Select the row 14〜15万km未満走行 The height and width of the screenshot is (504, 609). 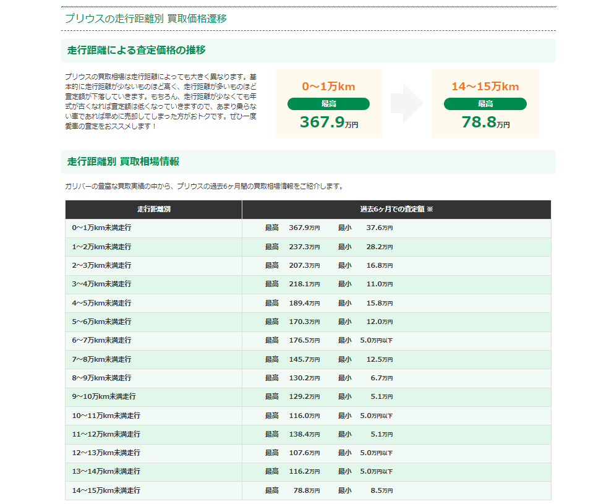click(x=309, y=491)
